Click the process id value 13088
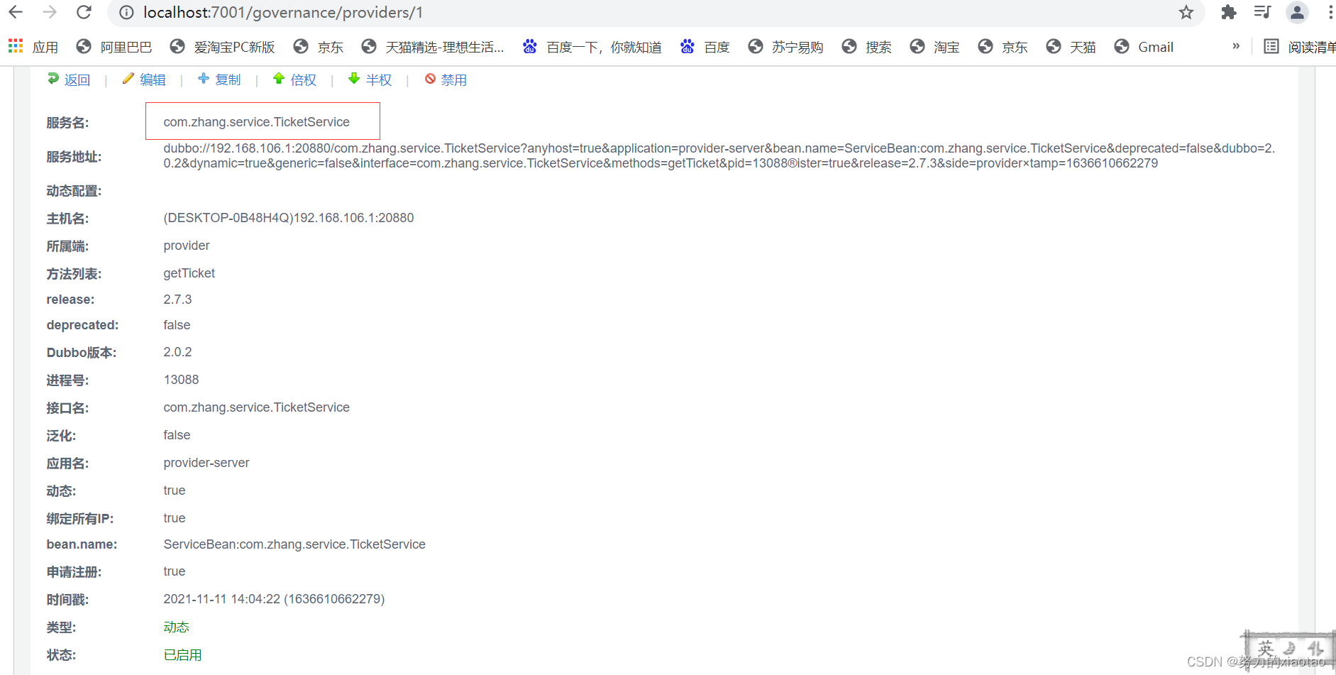This screenshot has height=675, width=1336. (181, 380)
